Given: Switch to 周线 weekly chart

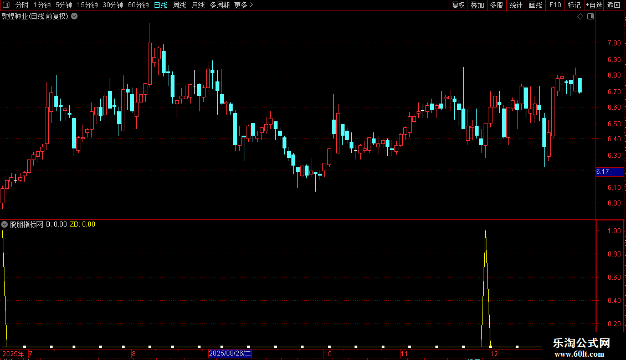Looking at the screenshot, I should coord(179,5).
